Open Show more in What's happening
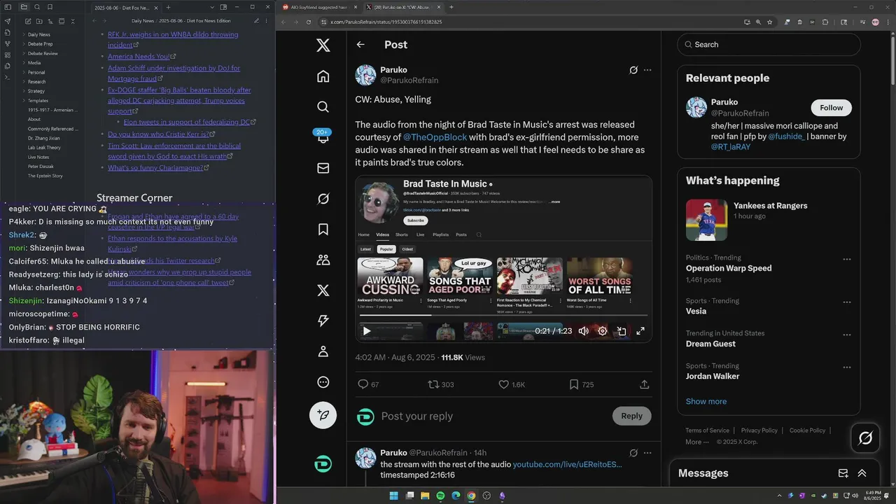 [706, 402]
